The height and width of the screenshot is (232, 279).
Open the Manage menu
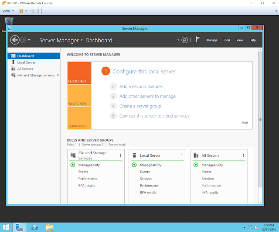pyautogui.click(x=212, y=40)
